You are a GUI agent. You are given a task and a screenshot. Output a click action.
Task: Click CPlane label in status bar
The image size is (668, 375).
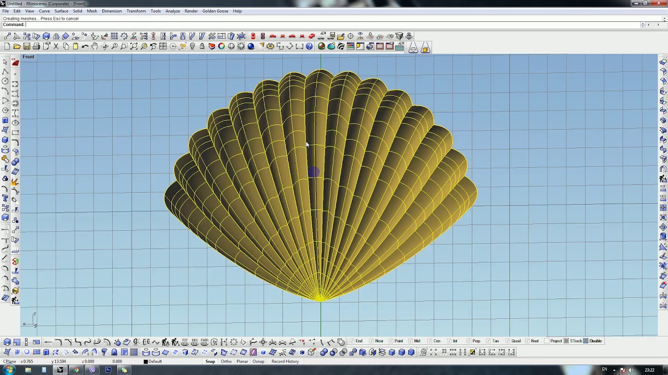[x=9, y=361]
